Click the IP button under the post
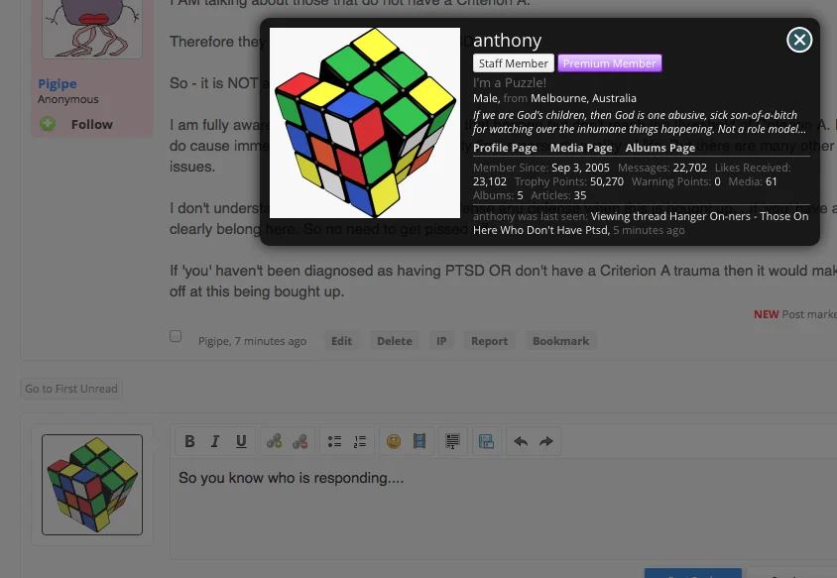837x578 pixels. coord(441,341)
